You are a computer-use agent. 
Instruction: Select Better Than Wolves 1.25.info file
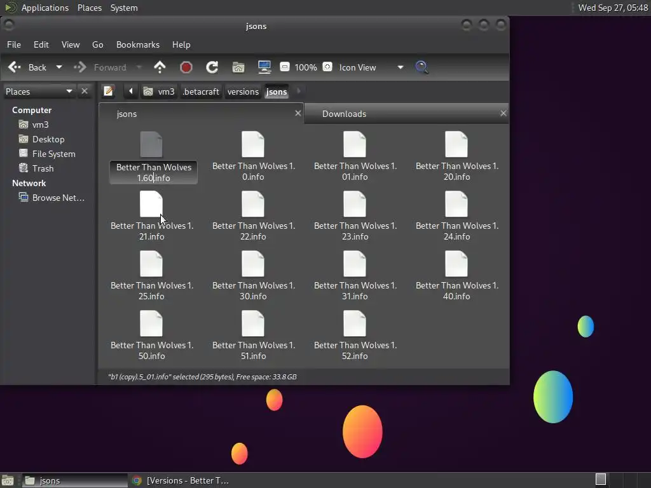151,276
